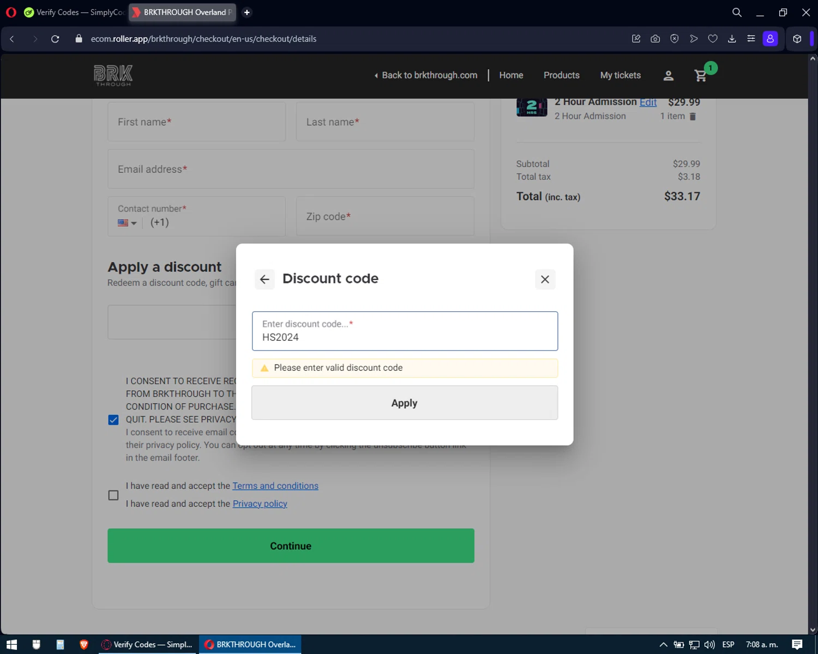The image size is (818, 654).
Task: Open the Windows notification center
Action: click(x=797, y=645)
